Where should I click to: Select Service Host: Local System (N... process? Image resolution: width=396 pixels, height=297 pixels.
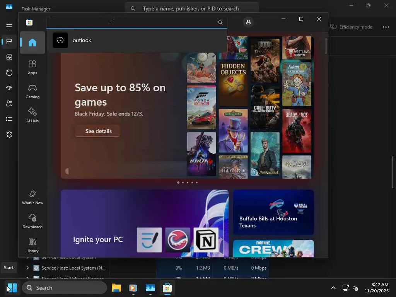click(74, 268)
